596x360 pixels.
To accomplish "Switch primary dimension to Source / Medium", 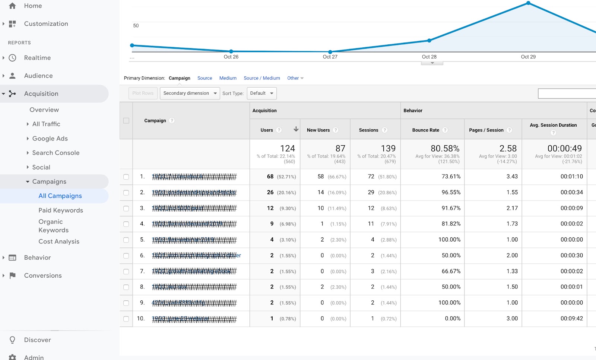I will point(262,78).
